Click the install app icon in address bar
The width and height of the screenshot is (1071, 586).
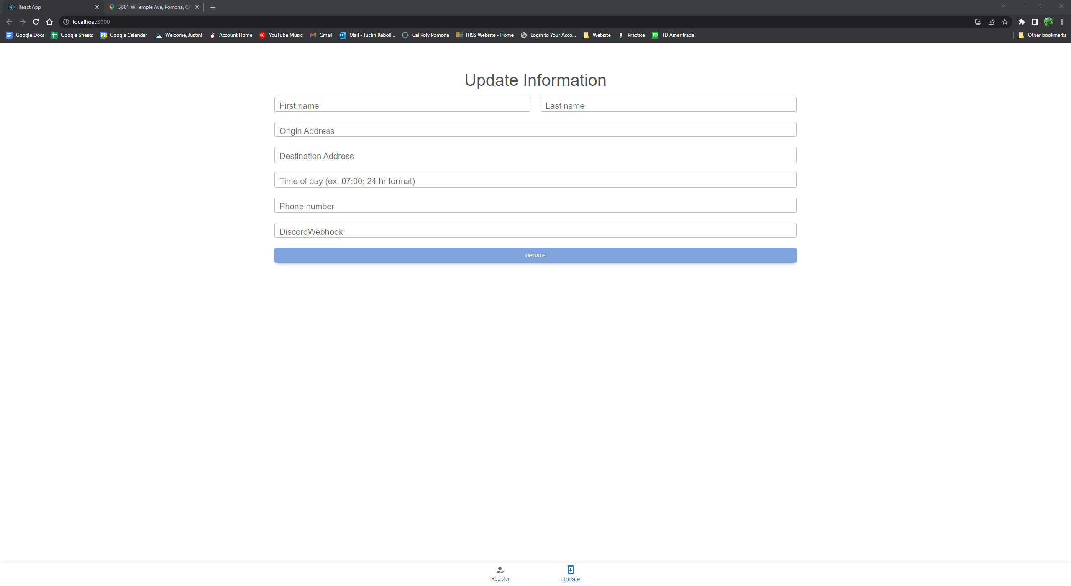[x=978, y=22]
